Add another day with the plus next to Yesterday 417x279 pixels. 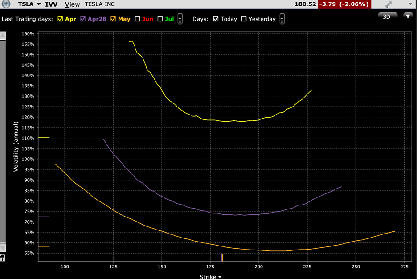[x=282, y=19]
